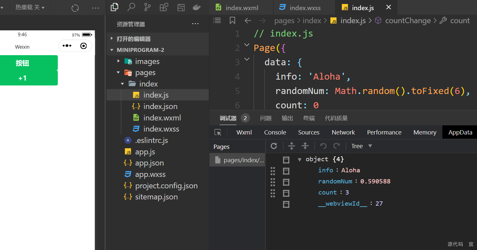The image size is (477, 250).
Task: Switch to the Network devtools tab
Action: [343, 132]
